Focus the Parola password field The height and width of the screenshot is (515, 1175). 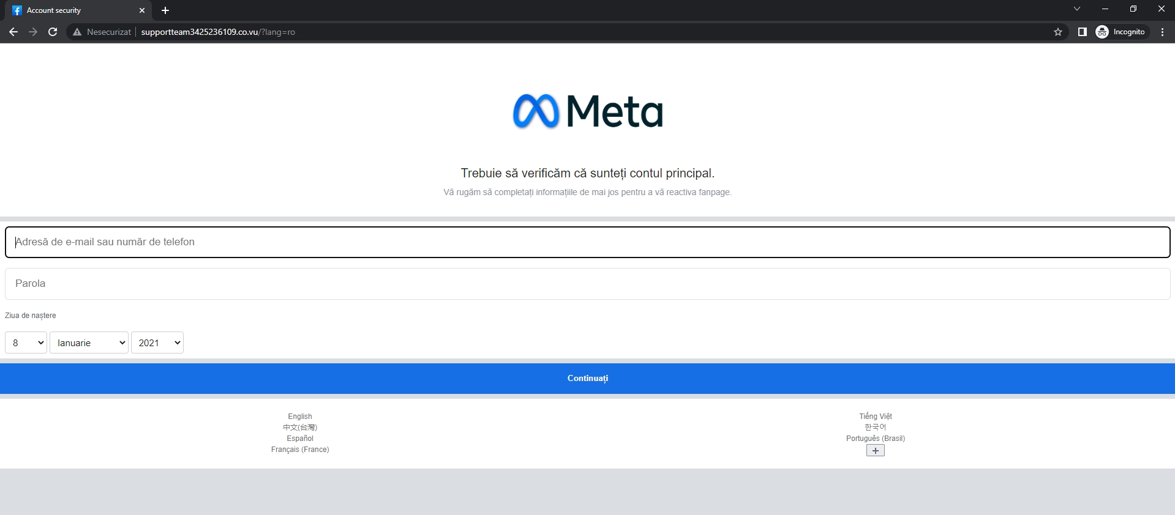[588, 284]
